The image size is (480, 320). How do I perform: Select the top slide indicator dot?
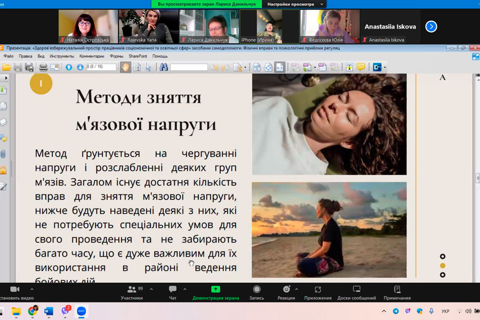(443, 257)
